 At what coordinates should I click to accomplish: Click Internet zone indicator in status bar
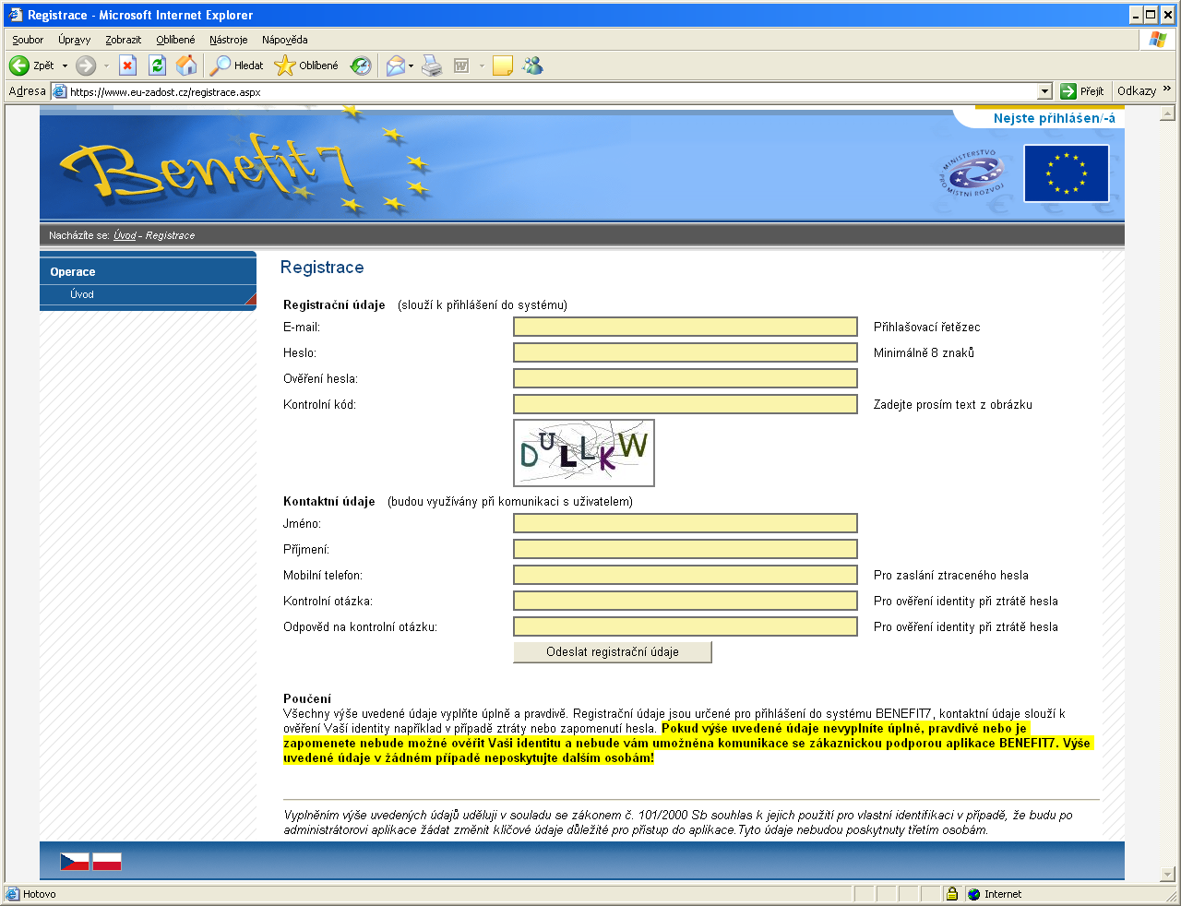pyautogui.click(x=994, y=894)
